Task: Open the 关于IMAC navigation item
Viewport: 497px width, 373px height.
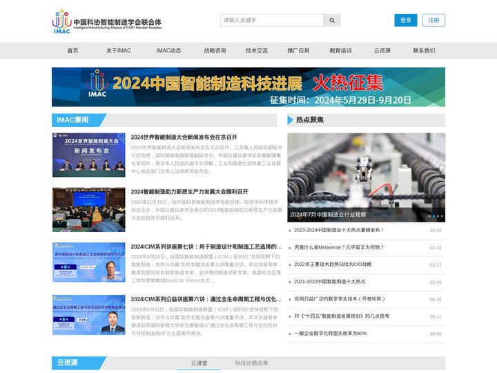Action: [x=119, y=50]
